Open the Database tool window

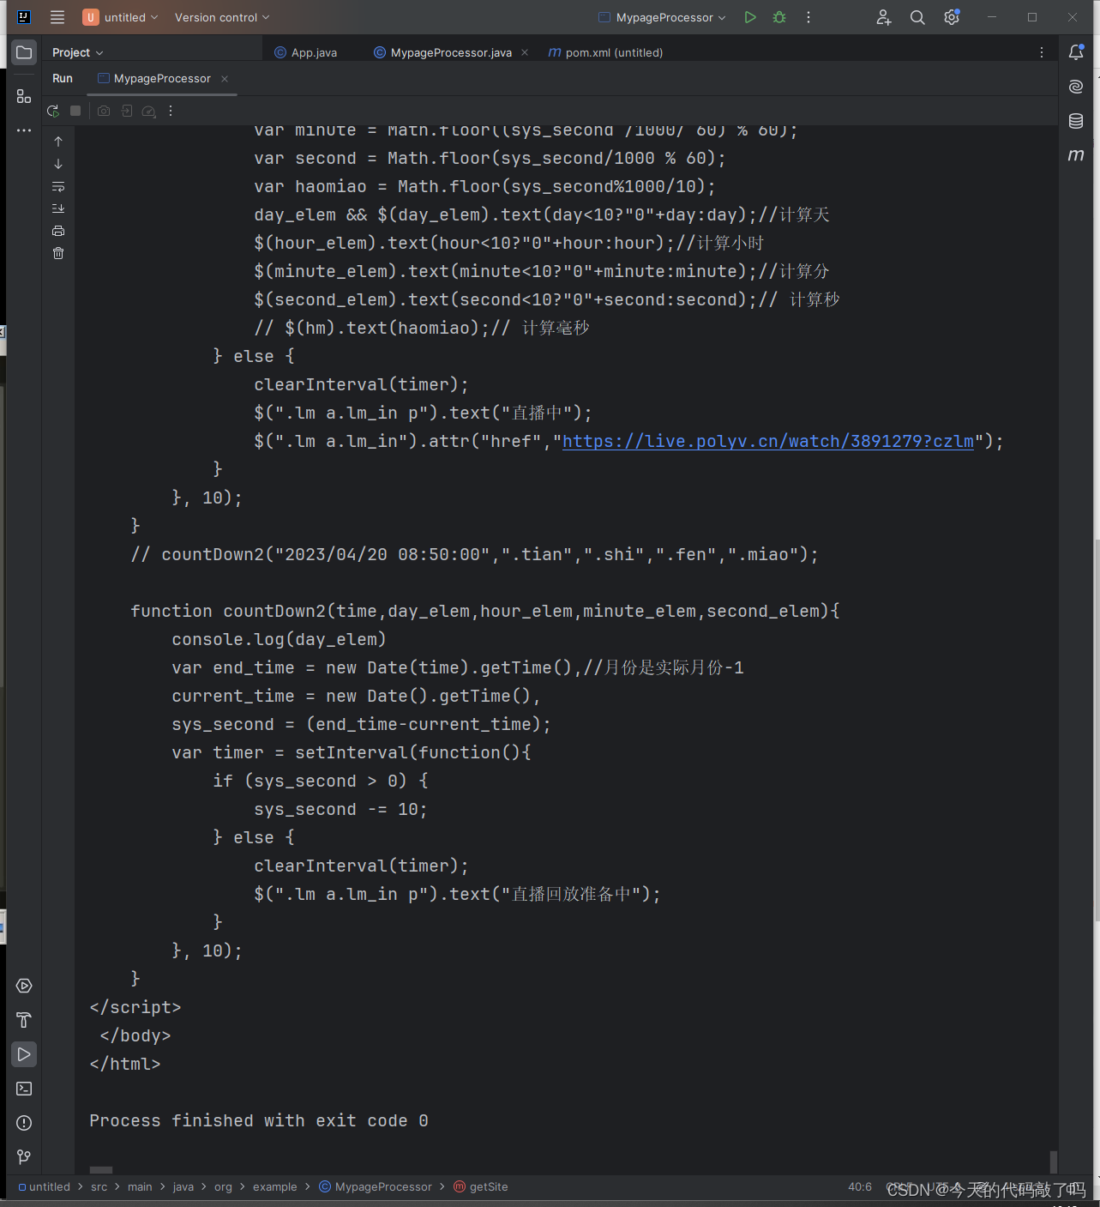click(x=1076, y=121)
